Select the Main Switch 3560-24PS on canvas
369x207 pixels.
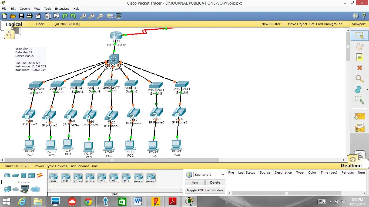click(x=114, y=59)
